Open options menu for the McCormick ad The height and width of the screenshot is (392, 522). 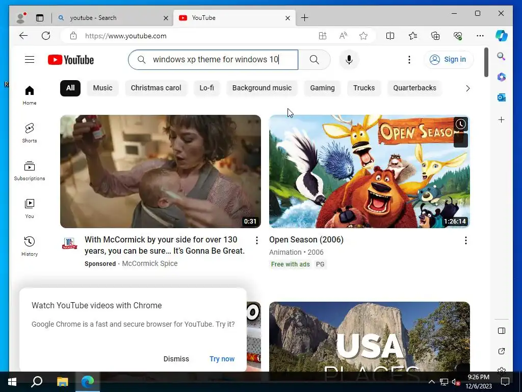[257, 240]
